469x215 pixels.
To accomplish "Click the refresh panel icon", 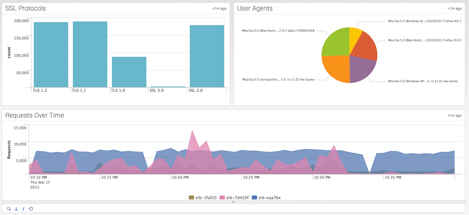I will point(31,209).
